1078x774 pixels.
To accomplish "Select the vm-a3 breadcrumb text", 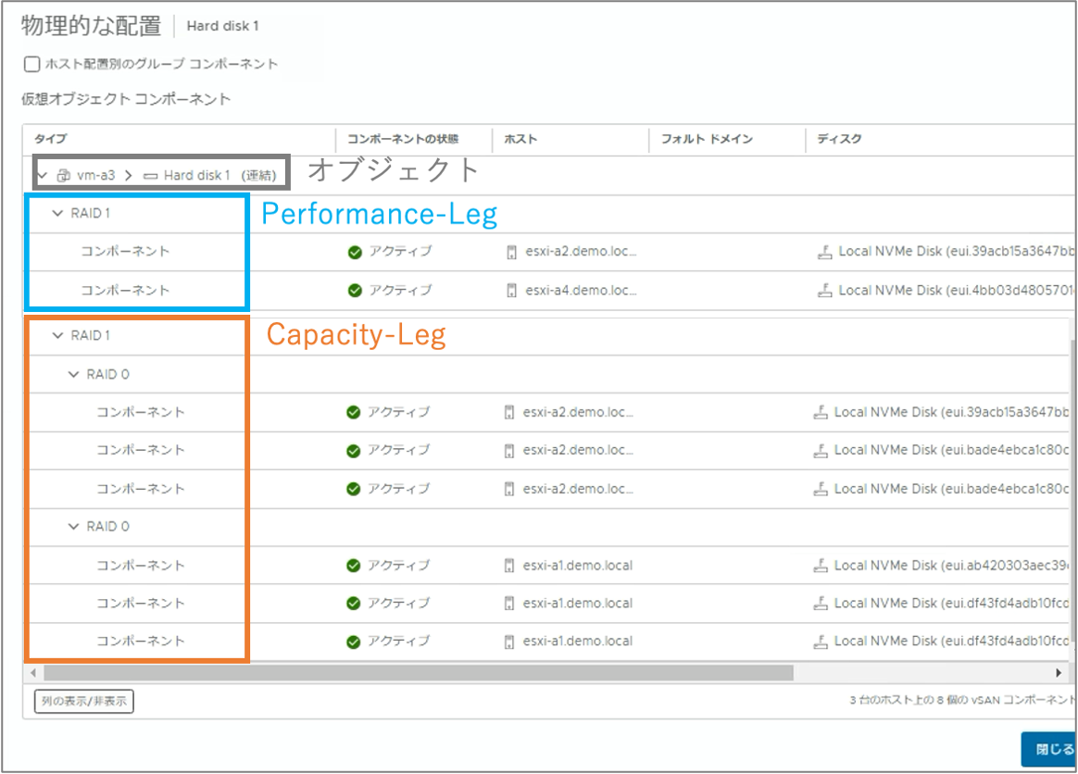I will [x=96, y=175].
